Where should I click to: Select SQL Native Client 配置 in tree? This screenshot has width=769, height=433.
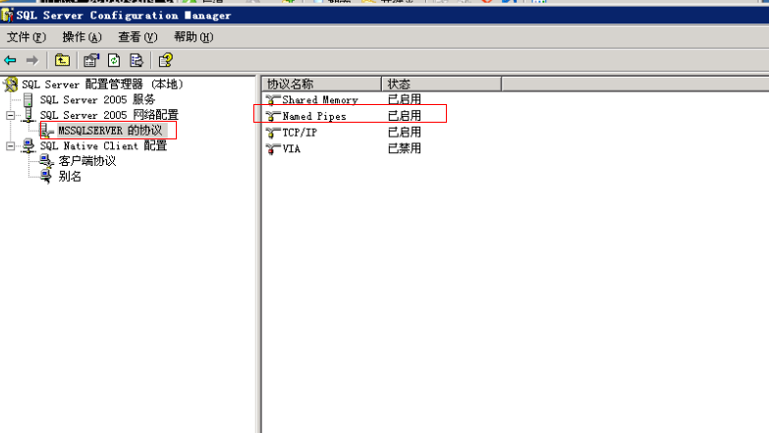[103, 145]
